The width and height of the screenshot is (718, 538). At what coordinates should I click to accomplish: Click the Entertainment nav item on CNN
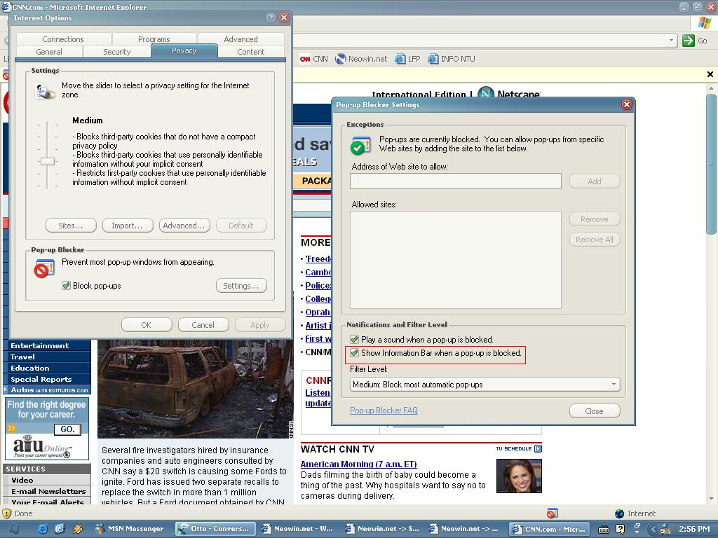tap(47, 345)
